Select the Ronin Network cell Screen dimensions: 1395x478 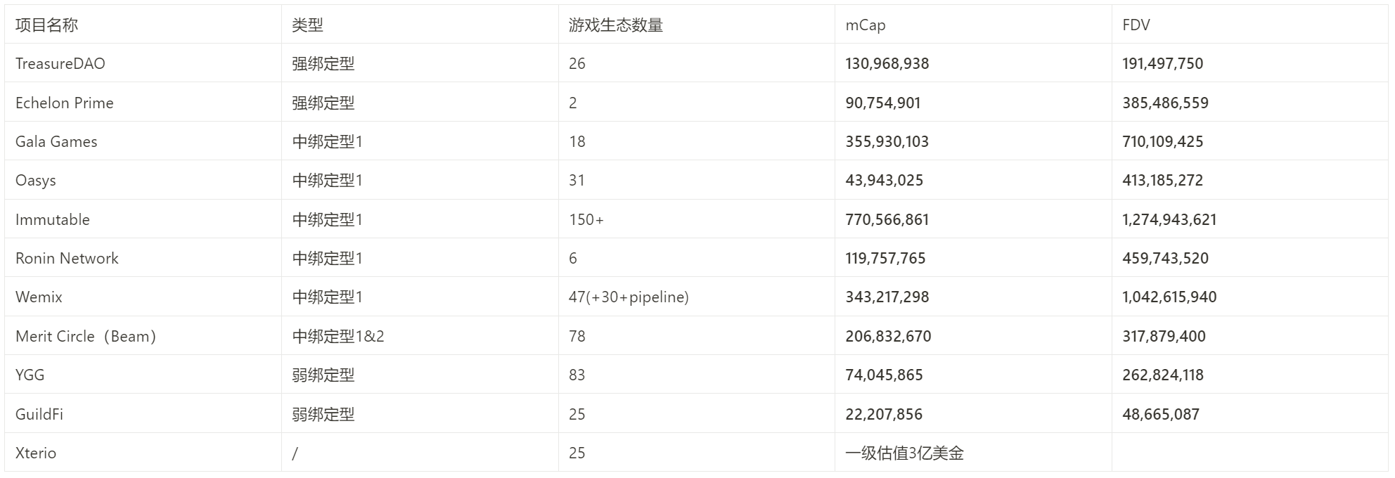click(x=67, y=258)
